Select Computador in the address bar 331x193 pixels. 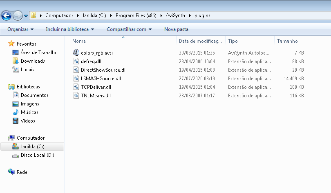point(59,15)
